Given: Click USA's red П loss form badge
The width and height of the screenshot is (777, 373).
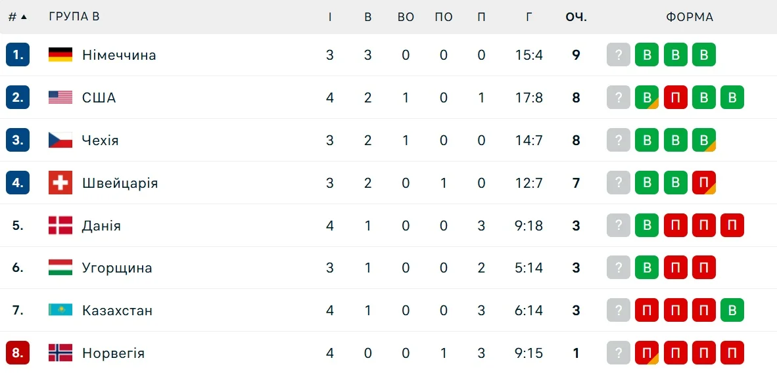Looking at the screenshot, I should pyautogui.click(x=675, y=98).
